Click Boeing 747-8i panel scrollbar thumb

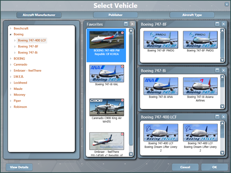[222, 83]
